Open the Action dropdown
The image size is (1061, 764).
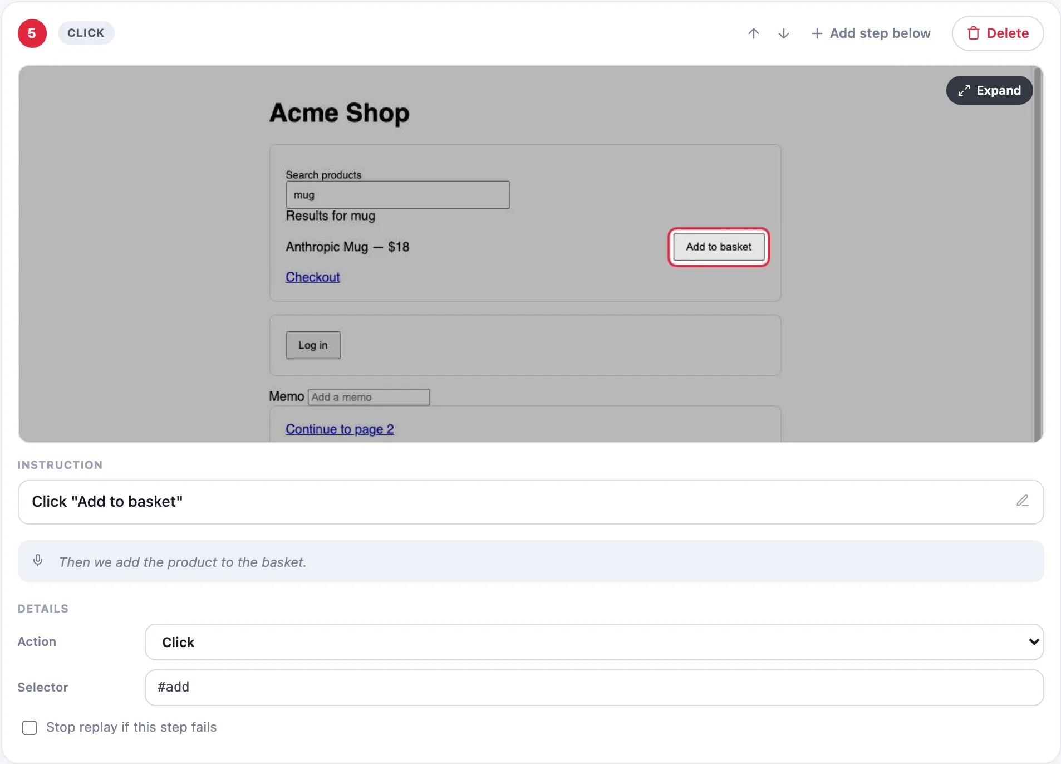(594, 642)
